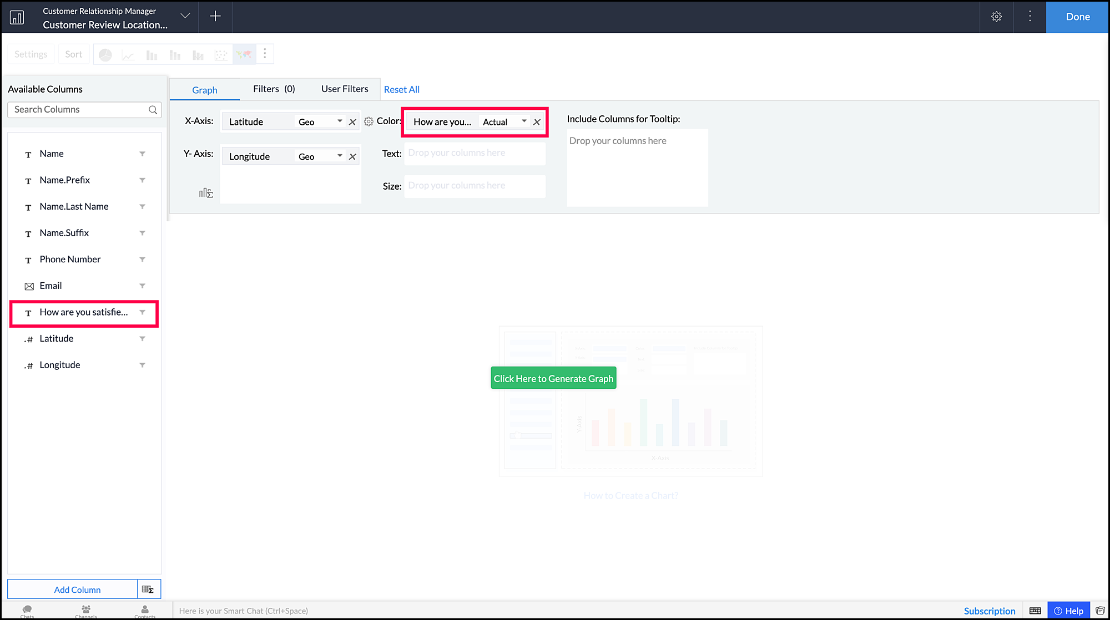Select the pie chart type icon
The image size is (1110, 620).
coord(105,54)
